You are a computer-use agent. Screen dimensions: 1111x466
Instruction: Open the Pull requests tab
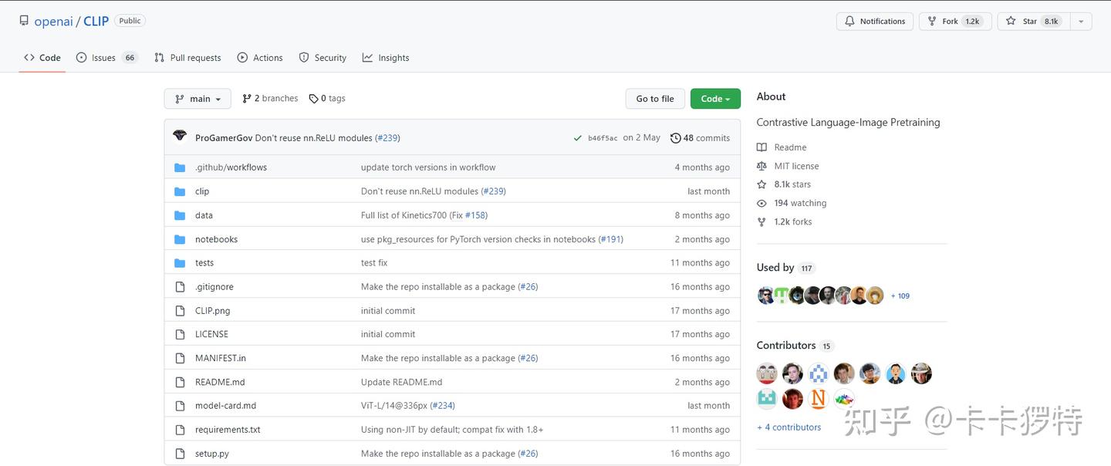click(x=187, y=58)
